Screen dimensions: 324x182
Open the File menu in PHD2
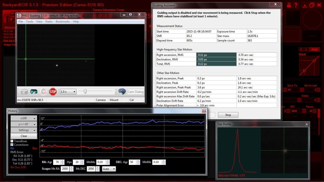pos(21,21)
